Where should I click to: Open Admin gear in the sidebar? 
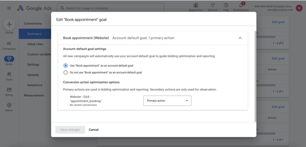9,107
